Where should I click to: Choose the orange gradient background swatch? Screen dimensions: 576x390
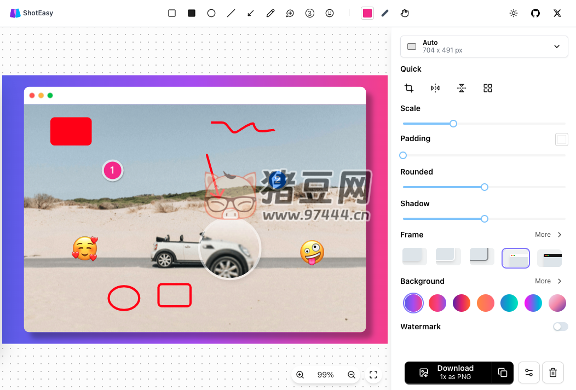click(x=486, y=302)
